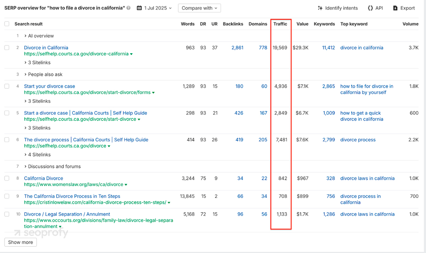Click the help icon beside SERP overview title
426x253 pixels.
click(128, 8)
